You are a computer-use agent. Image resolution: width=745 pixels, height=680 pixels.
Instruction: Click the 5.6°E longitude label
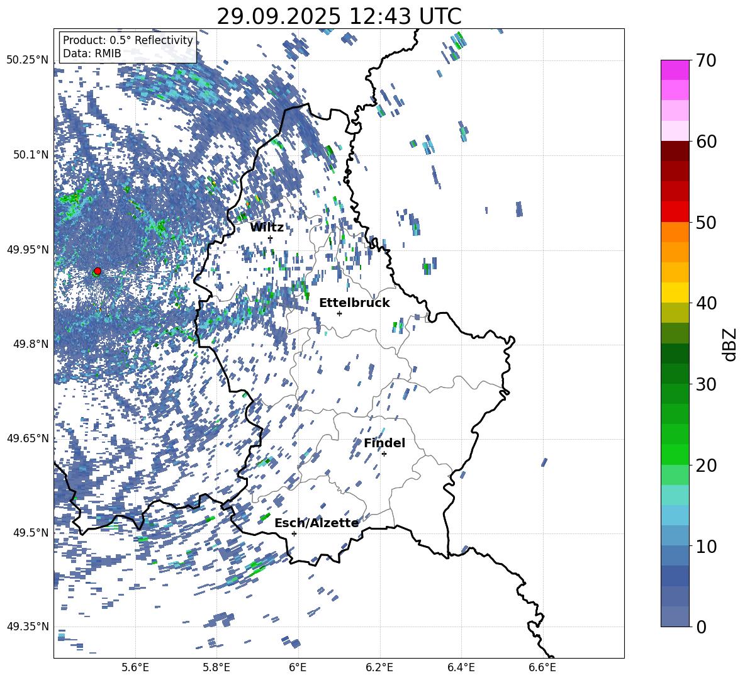point(135,667)
